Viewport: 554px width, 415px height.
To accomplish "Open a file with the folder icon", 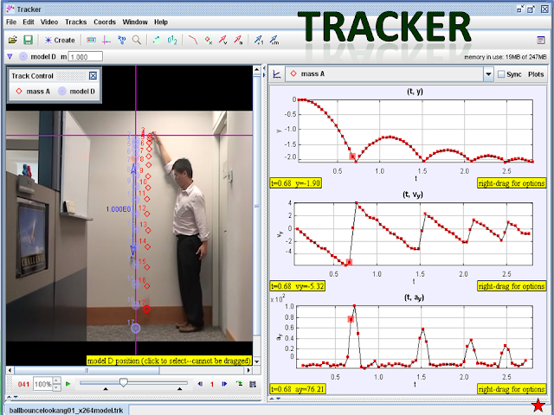I will [x=13, y=40].
